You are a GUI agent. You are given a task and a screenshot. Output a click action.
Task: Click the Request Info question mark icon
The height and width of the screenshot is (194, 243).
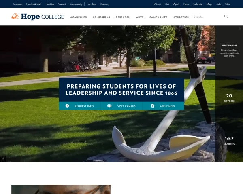coord(67,106)
